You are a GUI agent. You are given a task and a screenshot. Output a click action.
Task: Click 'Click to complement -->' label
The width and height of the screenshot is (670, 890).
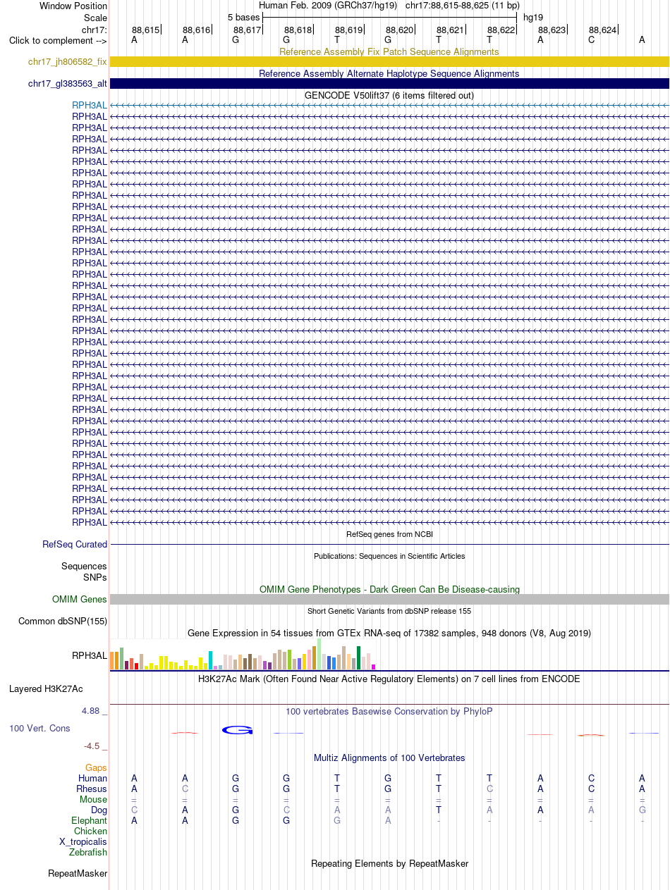(x=58, y=40)
